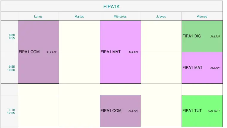Open Monday FIPA1 COM class block

(38, 52)
